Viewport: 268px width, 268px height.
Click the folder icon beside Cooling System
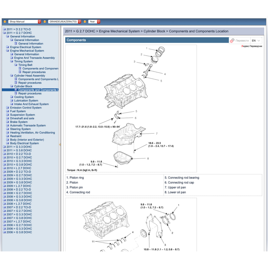[x=12, y=97]
